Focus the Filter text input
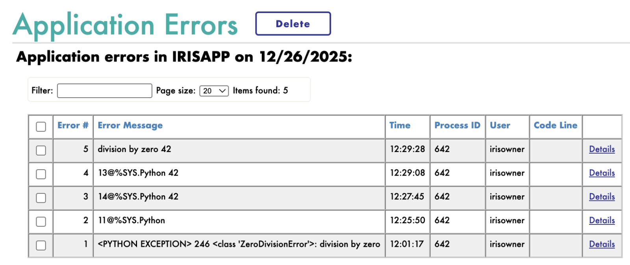This screenshot has width=630, height=265. point(104,91)
